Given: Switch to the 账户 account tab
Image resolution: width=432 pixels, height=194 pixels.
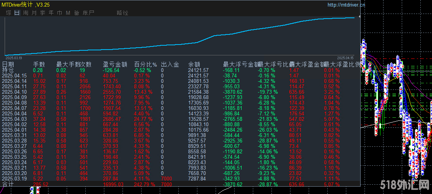Looking at the screenshot, I should pyautogui.click(x=88, y=13).
